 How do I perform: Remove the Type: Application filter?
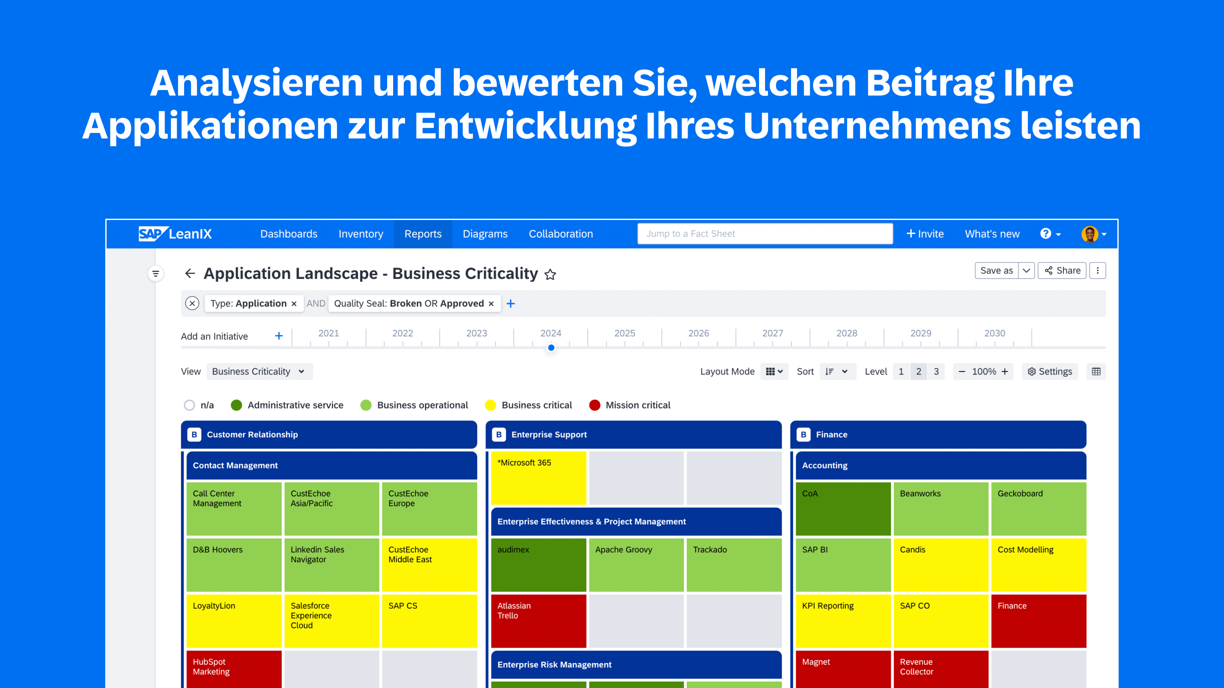[x=294, y=304]
